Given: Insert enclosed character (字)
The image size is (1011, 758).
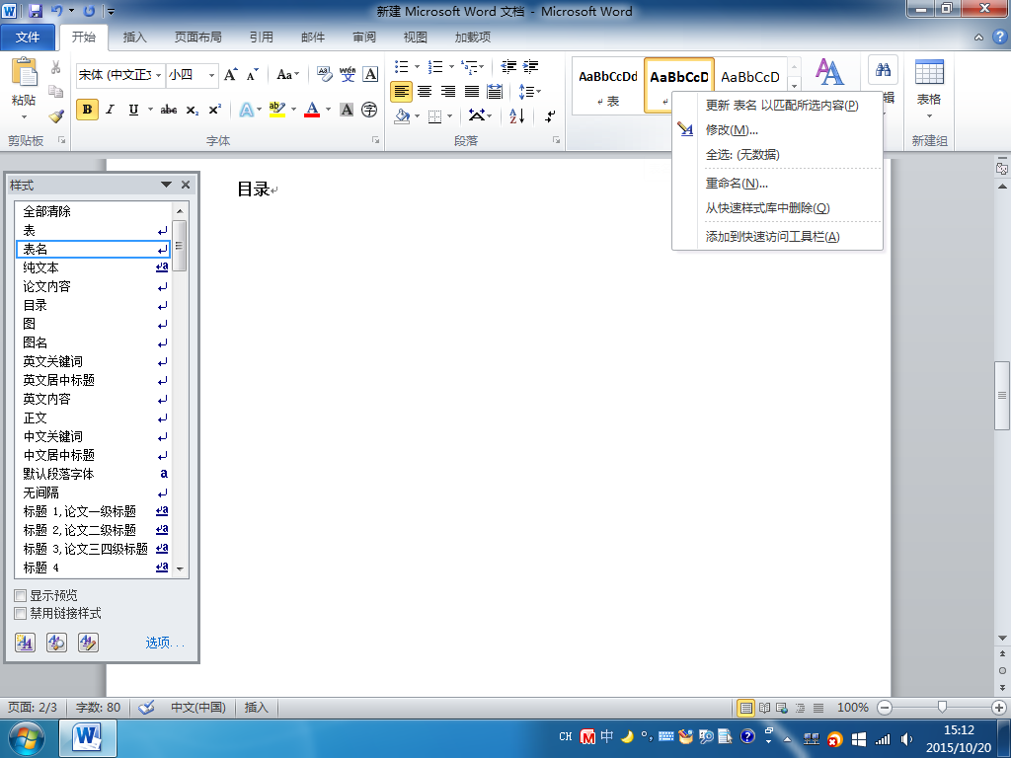Looking at the screenshot, I should tap(369, 110).
